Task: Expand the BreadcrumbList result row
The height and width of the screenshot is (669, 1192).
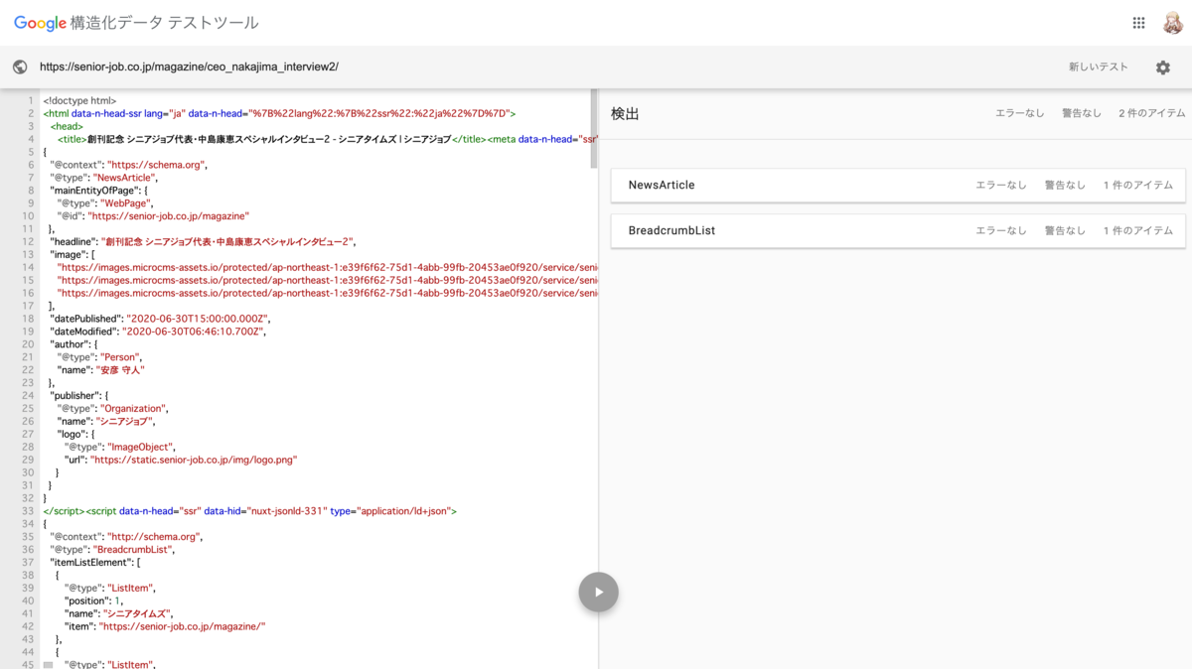Action: click(898, 230)
